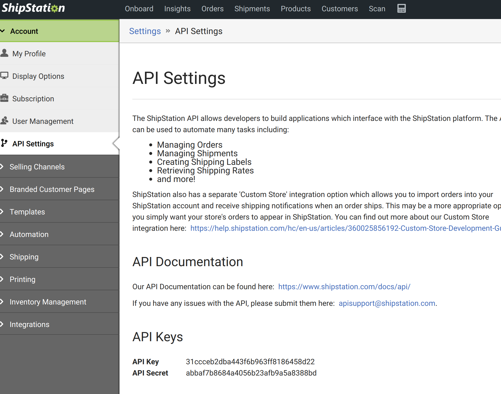Open the API docs URL link
This screenshot has height=394, width=501.
click(344, 287)
